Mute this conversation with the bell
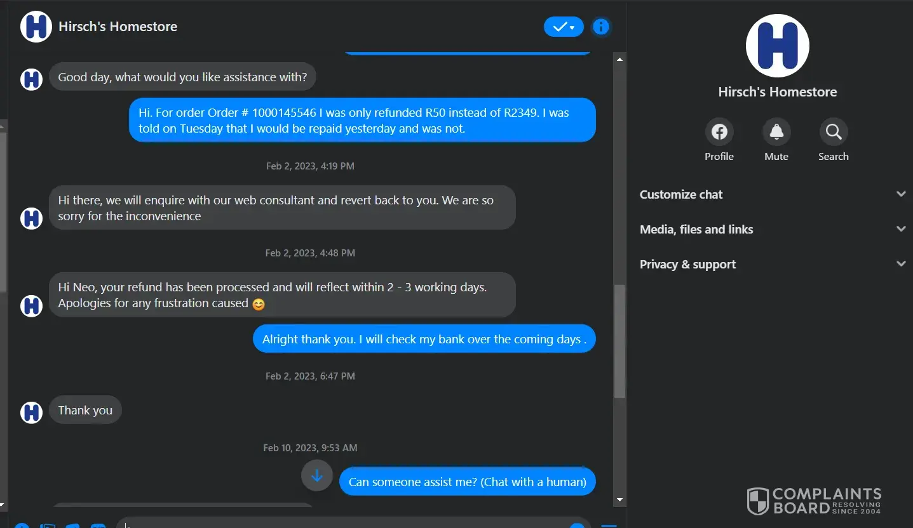 tap(776, 132)
